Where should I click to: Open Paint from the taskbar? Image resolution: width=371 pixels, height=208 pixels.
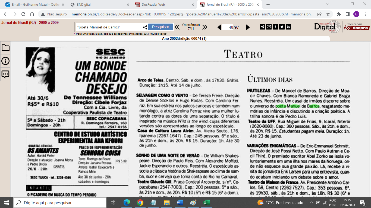click(x=193, y=203)
